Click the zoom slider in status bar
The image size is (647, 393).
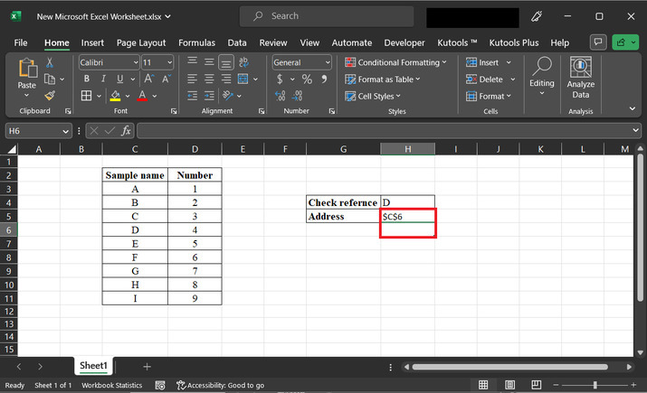tap(595, 385)
